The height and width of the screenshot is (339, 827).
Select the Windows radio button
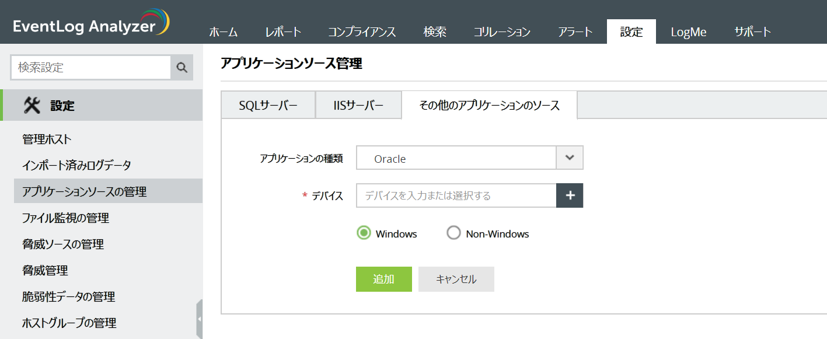364,233
